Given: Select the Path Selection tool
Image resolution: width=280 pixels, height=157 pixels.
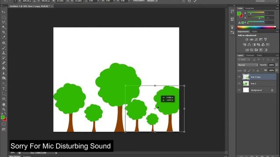Looking at the screenshot, I should click(x=3, y=94).
